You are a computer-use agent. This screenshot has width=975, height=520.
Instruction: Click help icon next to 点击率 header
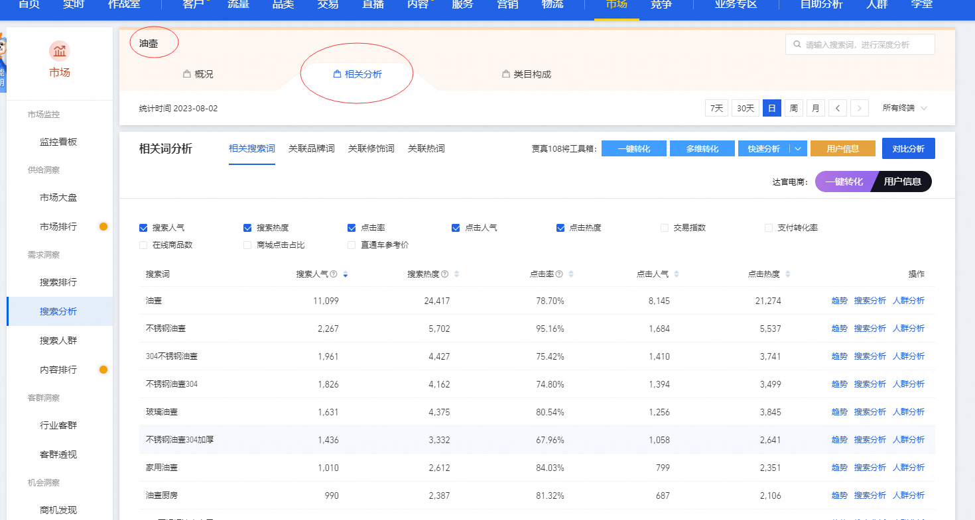(560, 274)
